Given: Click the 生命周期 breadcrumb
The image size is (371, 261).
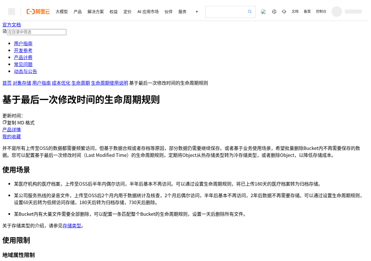Looking at the screenshot, I should click(x=81, y=83).
